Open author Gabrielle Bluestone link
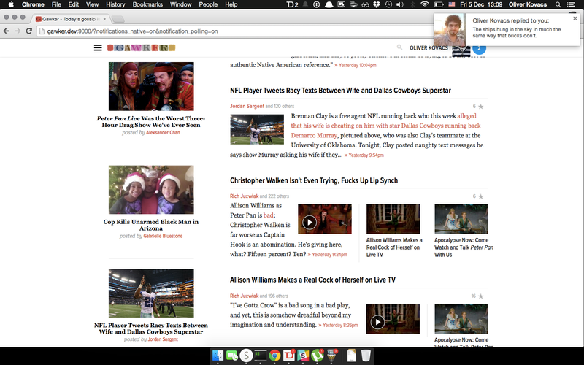The image size is (584, 365). tap(163, 236)
